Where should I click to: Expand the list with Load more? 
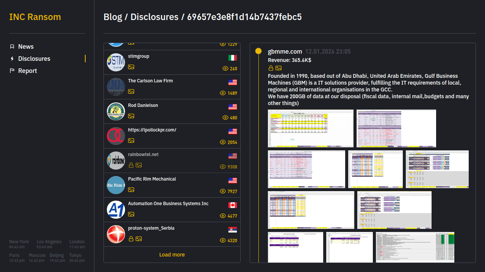point(172,255)
